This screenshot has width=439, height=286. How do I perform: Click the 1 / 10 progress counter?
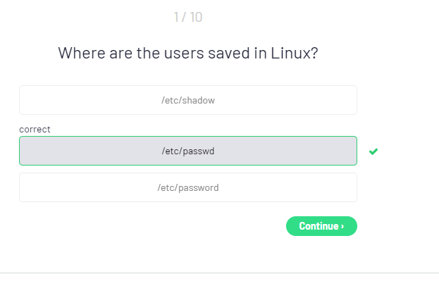187,17
